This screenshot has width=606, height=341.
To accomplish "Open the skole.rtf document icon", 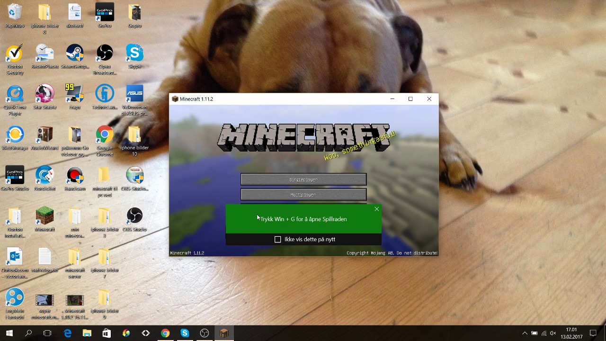I will click(75, 16).
